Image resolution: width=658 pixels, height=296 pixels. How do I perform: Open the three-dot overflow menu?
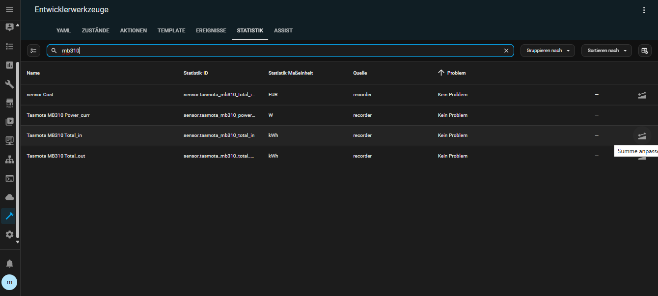[644, 10]
